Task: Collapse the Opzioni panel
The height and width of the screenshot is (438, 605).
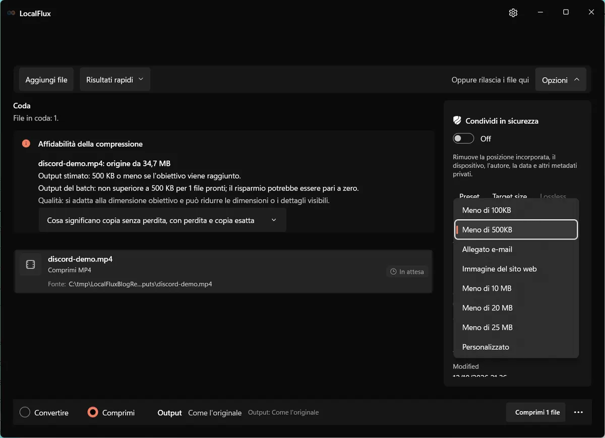Action: point(561,80)
